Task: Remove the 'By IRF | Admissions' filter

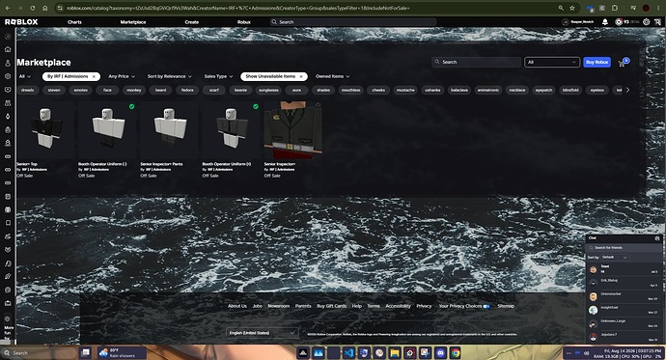Action: pos(94,76)
